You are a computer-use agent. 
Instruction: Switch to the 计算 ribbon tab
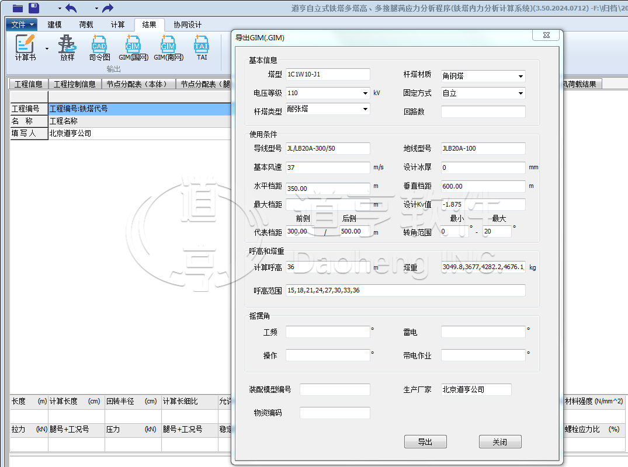[x=118, y=25]
